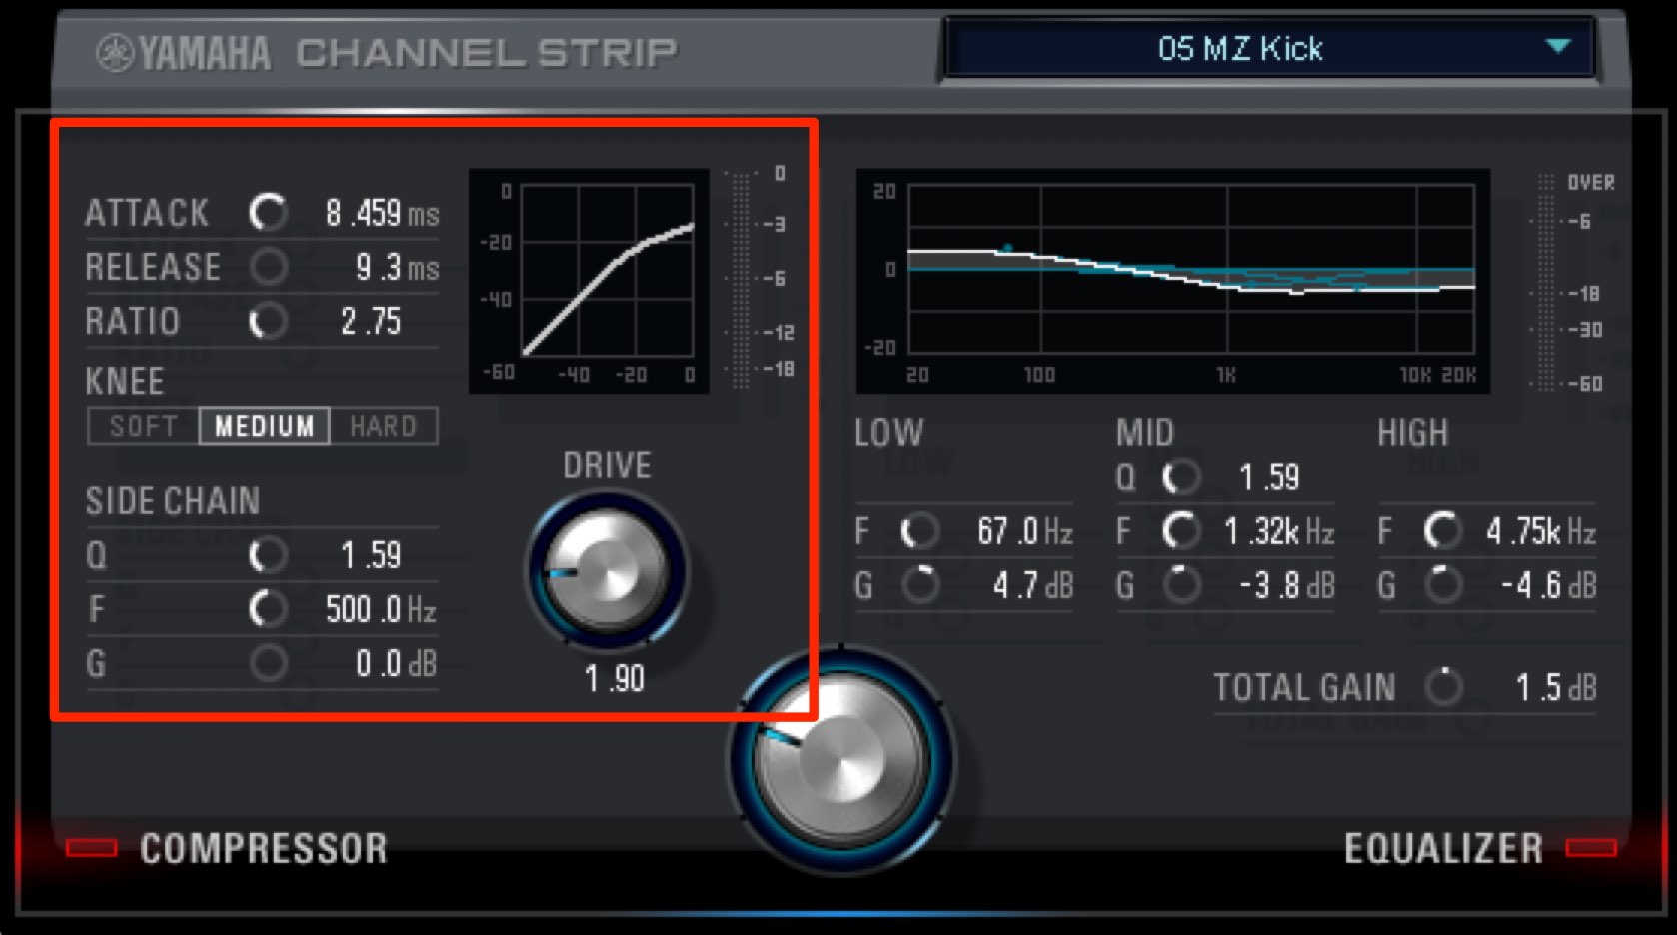Click the Side Chain F knob
Viewport: 1677px width, 935px height.
(268, 609)
